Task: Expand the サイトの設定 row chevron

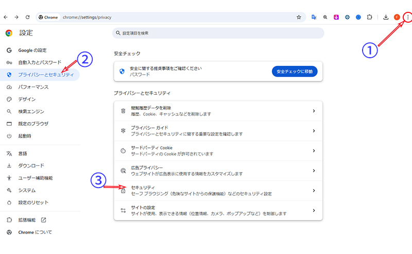Action: point(314,210)
